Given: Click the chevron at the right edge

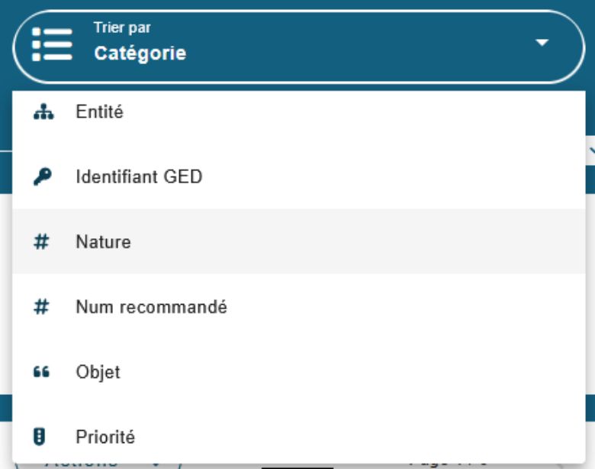Looking at the screenshot, I should coord(590,152).
